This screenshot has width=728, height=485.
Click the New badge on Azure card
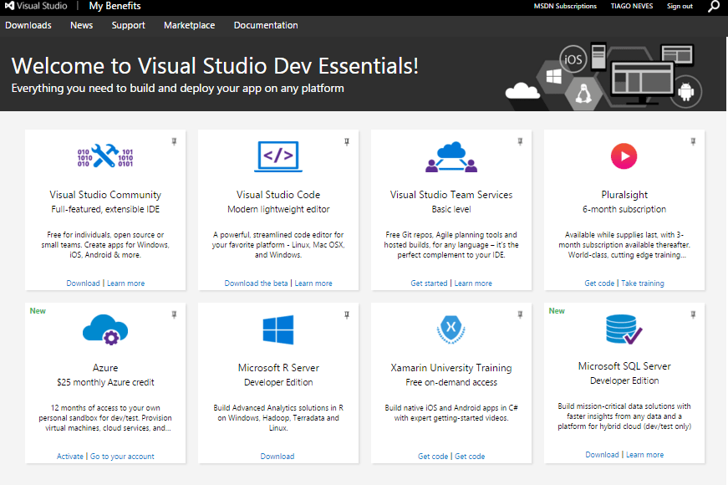click(x=38, y=311)
